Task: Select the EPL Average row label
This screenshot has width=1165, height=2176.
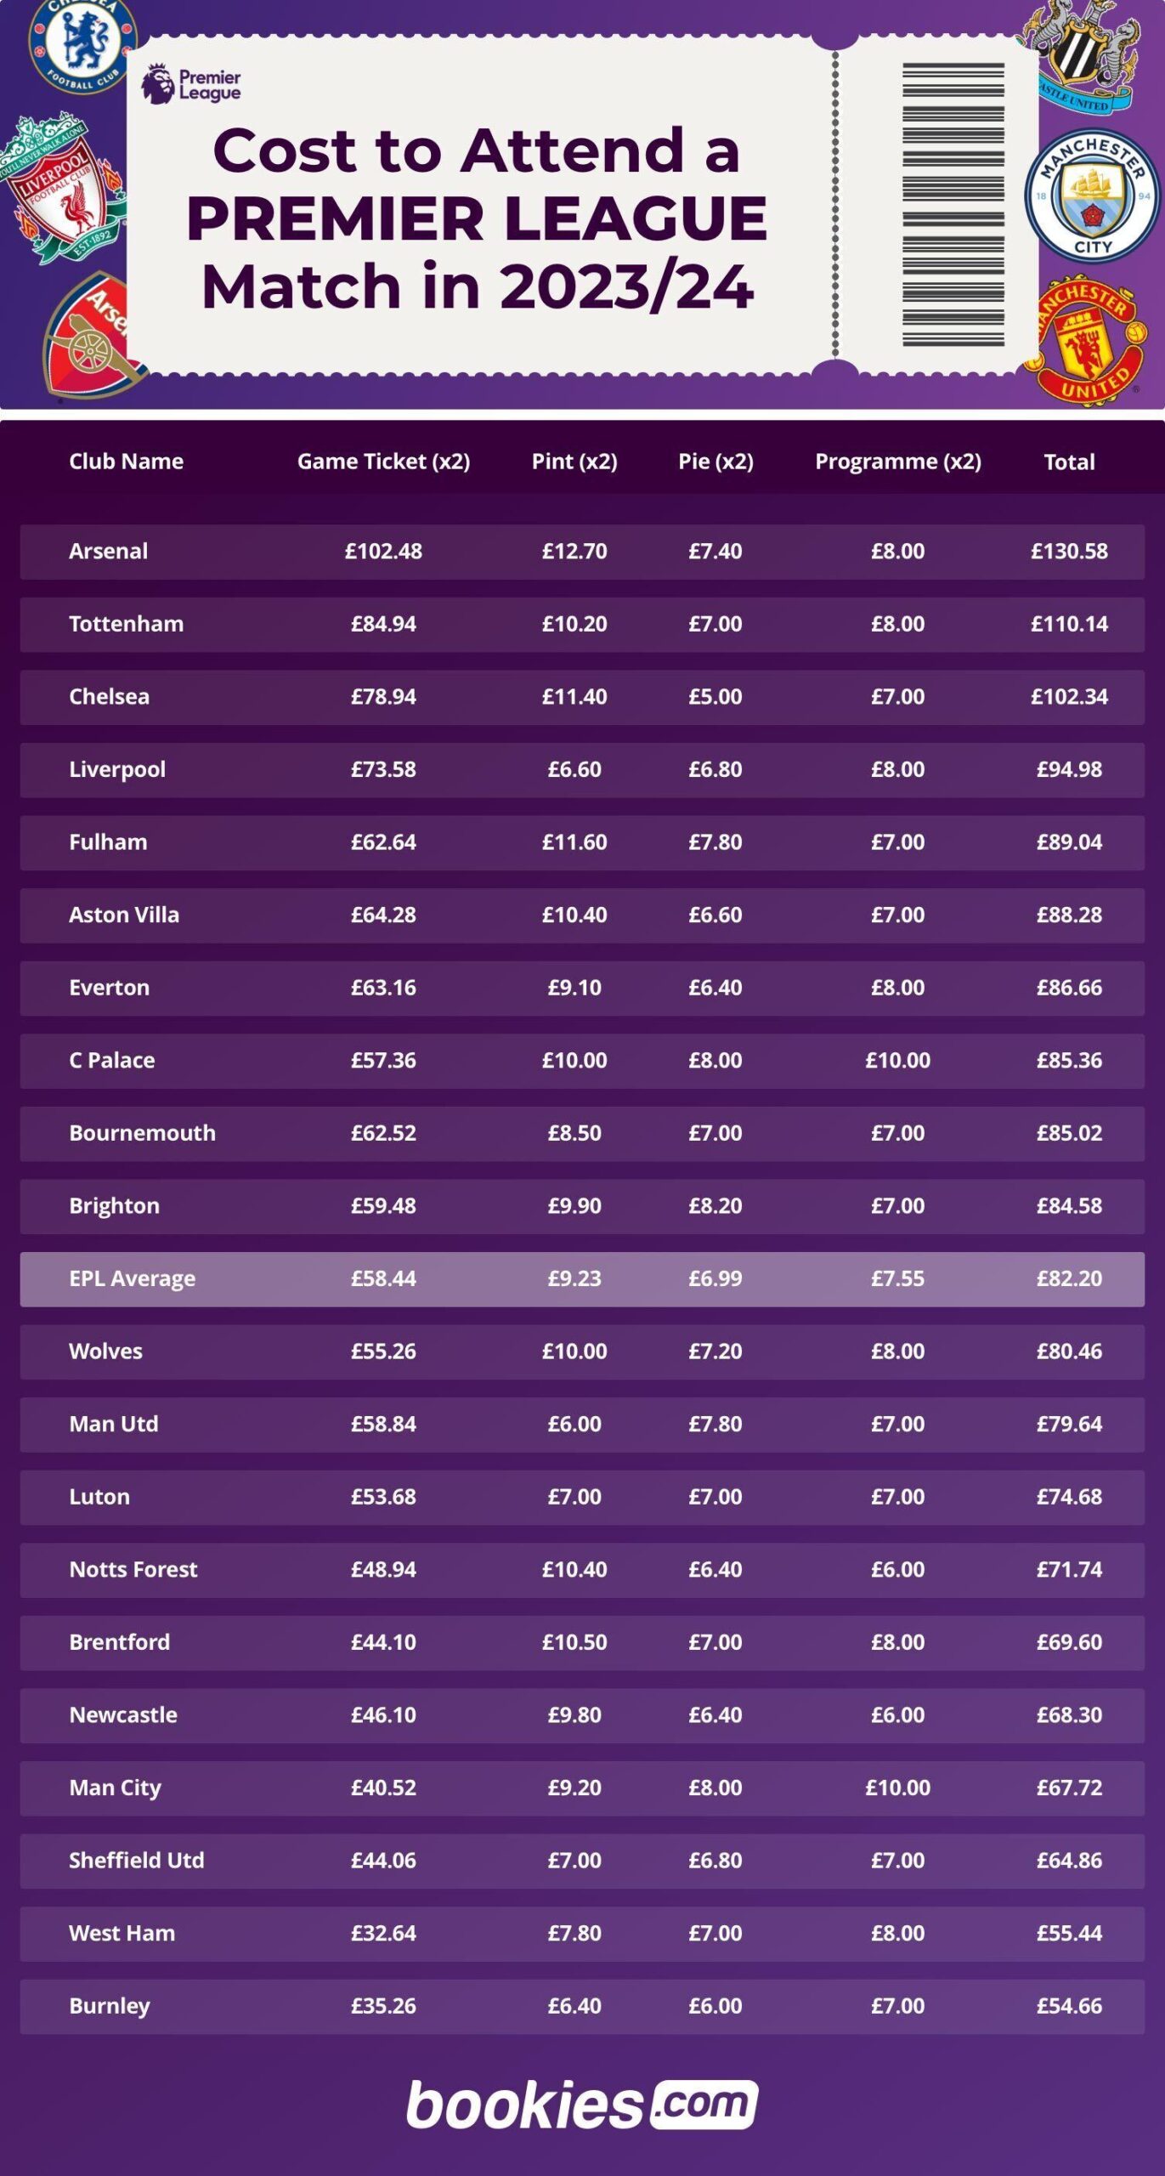Action: (x=133, y=1278)
